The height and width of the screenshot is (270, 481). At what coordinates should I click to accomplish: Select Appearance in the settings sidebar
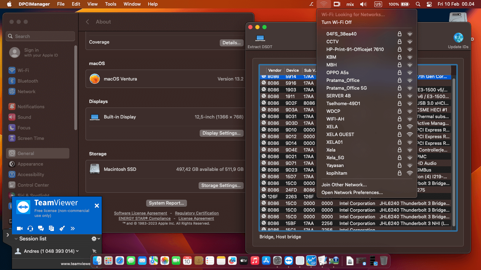[x=38, y=164]
